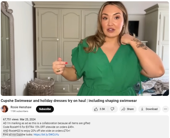Click the Share button label
The image size is (170, 138).
point(130,109)
